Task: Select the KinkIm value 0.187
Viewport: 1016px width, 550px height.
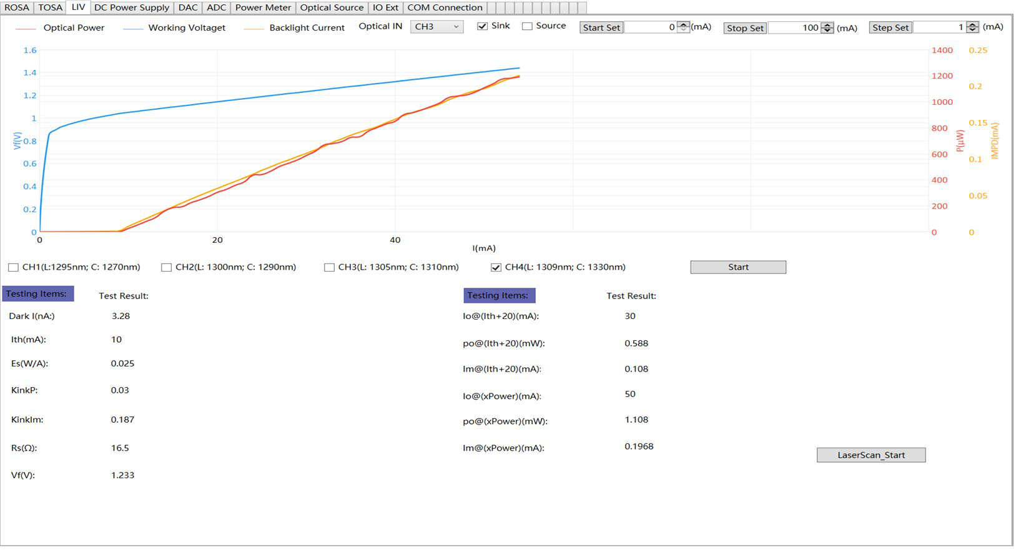Action: click(x=122, y=420)
